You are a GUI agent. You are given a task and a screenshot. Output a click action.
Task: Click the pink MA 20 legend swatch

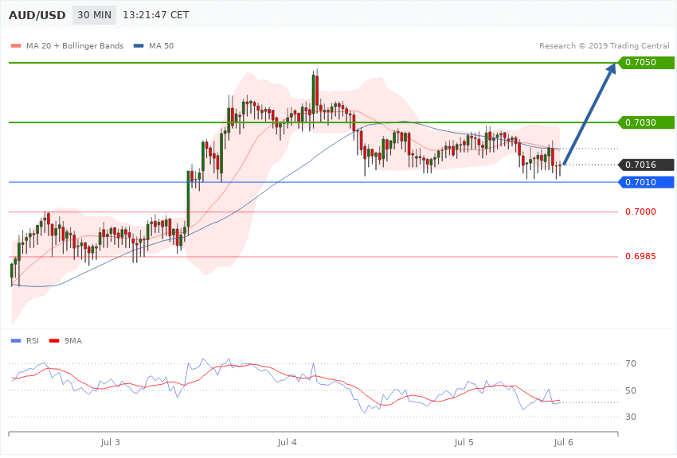point(16,45)
